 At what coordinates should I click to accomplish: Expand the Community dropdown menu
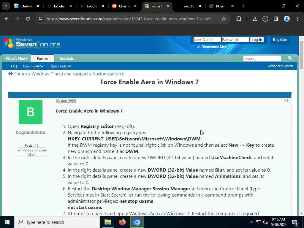click(33, 66)
